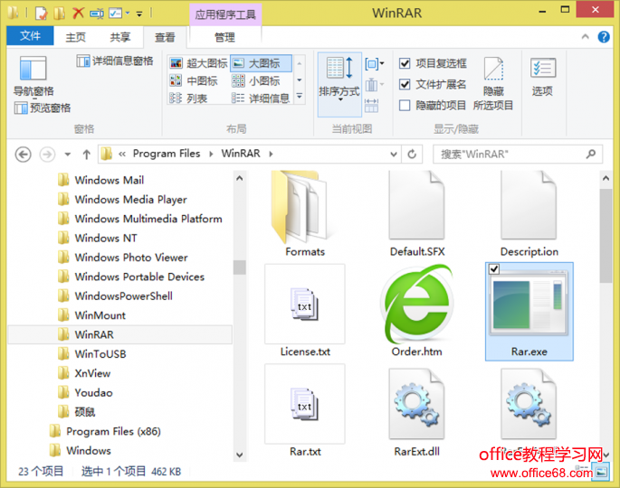Switch to the Home (主页) tab
Image resolution: width=620 pixels, height=488 pixels.
tap(75, 38)
